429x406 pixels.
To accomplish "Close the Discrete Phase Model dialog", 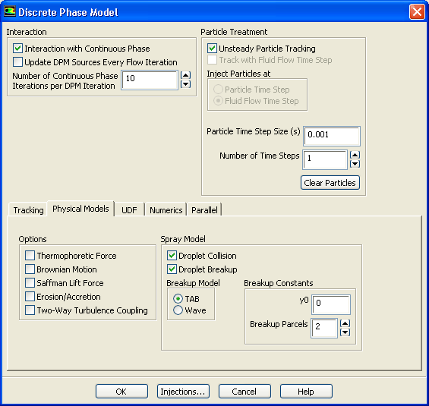I will click(417, 12).
